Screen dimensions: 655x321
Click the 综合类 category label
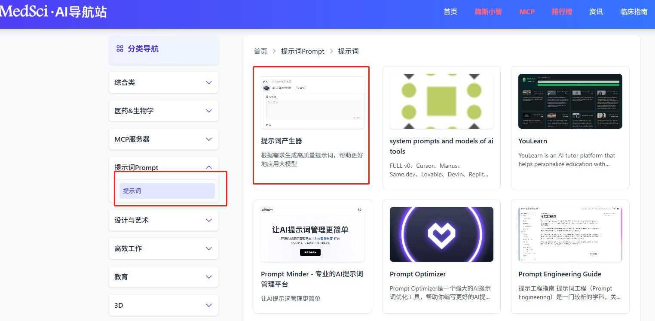[125, 82]
